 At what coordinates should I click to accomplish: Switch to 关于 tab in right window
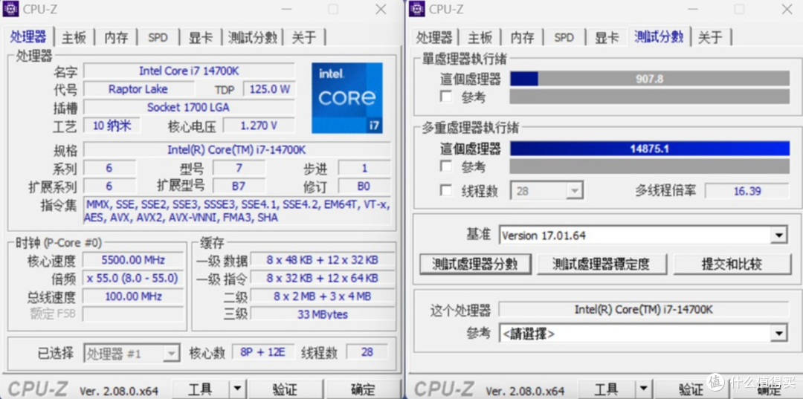(710, 37)
